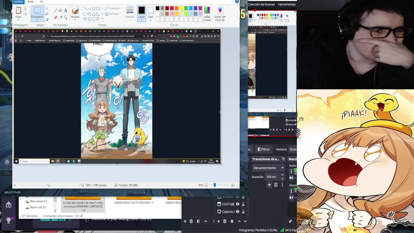This screenshot has height=233, width=414.
Task: Select the Lápiz pencil tool
Action: [55, 10]
